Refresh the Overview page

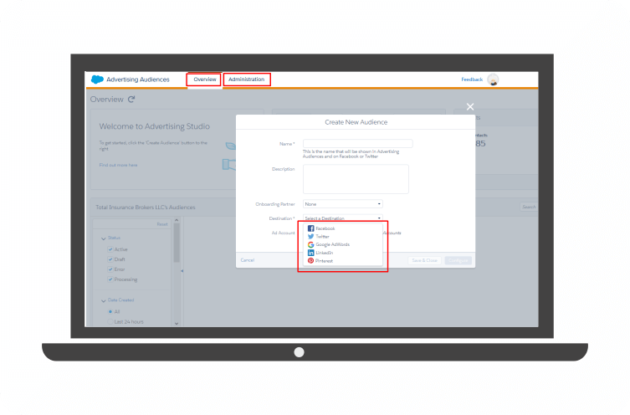(x=131, y=100)
